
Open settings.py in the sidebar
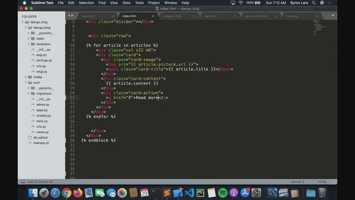click(44, 61)
